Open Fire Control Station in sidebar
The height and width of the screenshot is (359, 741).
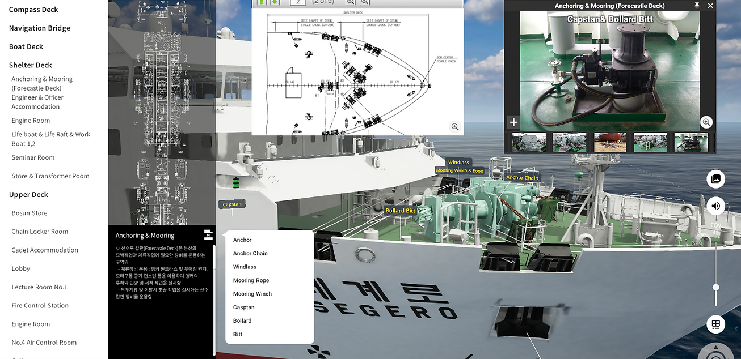40,306
